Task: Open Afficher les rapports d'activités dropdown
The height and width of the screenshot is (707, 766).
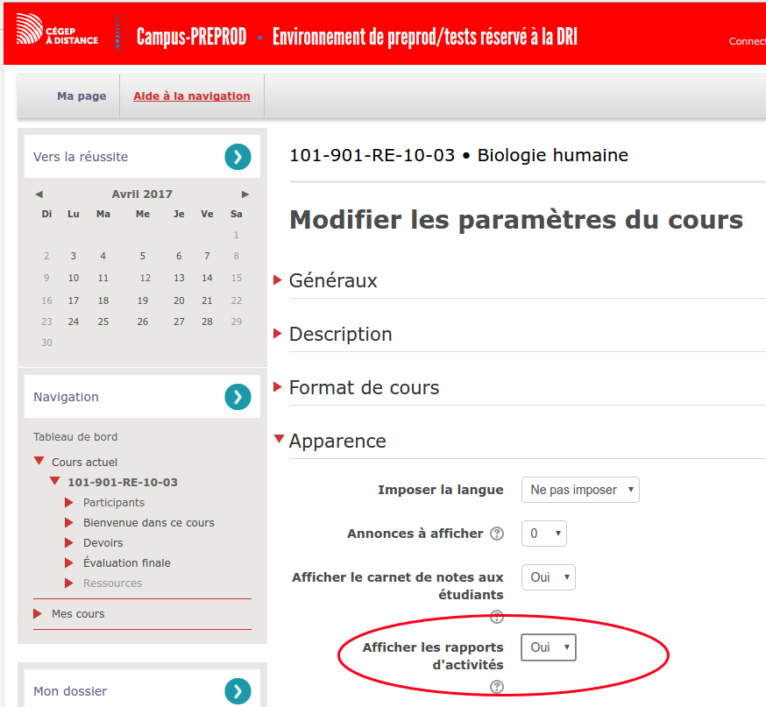Action: pos(549,647)
